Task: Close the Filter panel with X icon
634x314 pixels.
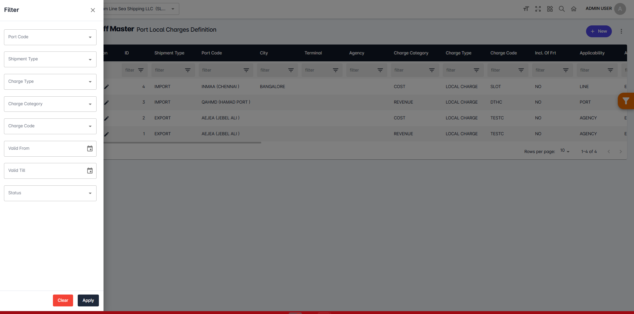Action: (93, 10)
